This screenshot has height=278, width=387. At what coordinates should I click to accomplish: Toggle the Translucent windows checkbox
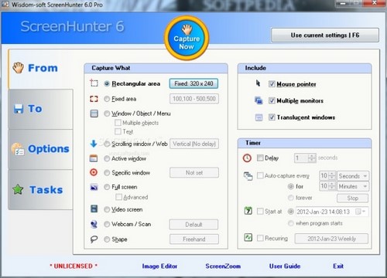point(272,117)
